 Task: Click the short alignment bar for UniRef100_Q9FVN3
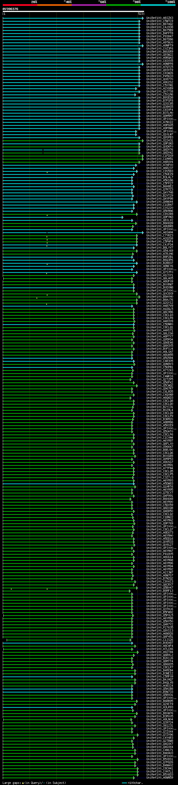(x=63, y=217)
